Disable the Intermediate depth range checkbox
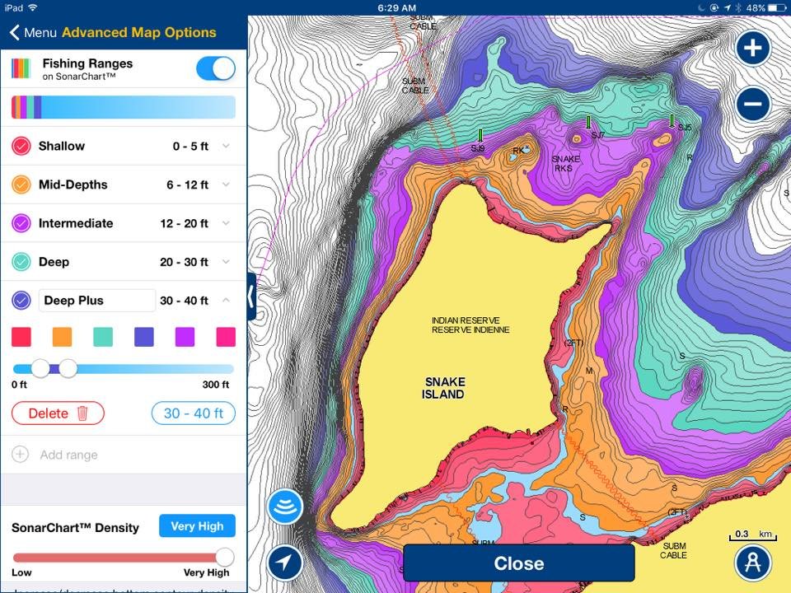This screenshot has height=593, width=791. coord(21,223)
